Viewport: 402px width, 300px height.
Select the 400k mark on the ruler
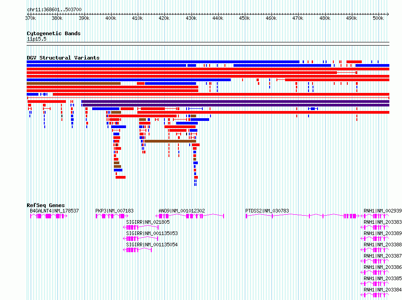click(x=111, y=18)
